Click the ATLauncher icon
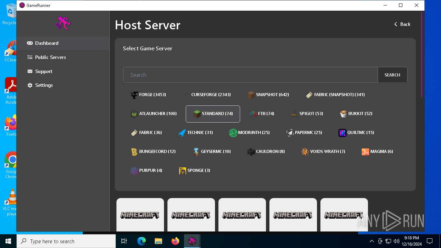441x248 pixels. (134, 114)
